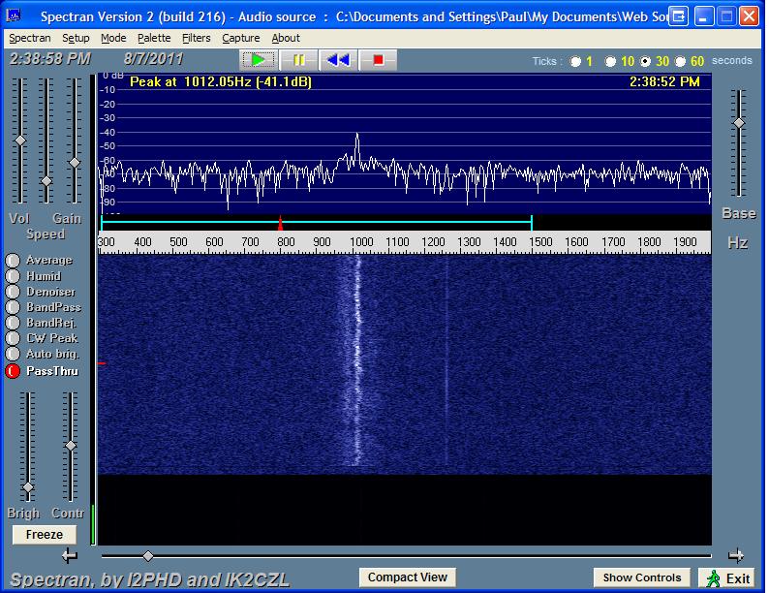Set ticks to 1 second
Viewport: 769px width, 593px height.
[x=576, y=61]
